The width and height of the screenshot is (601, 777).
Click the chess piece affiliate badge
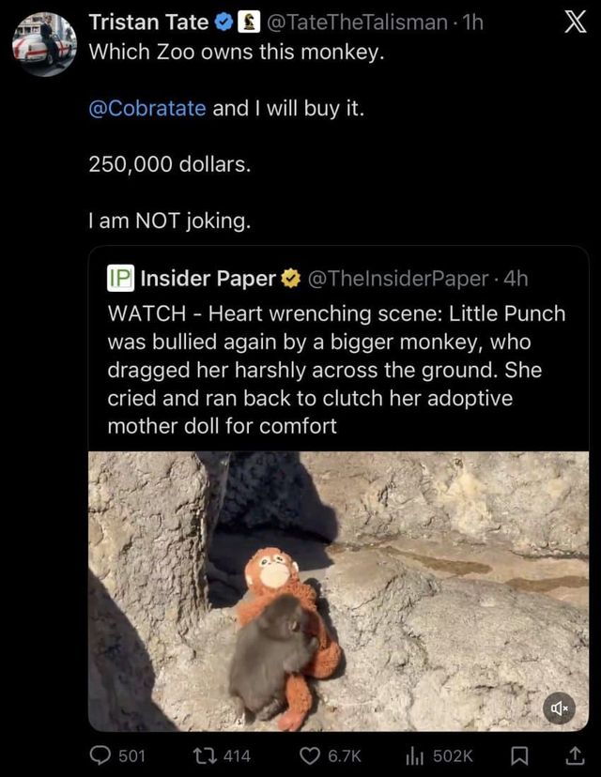point(249,23)
